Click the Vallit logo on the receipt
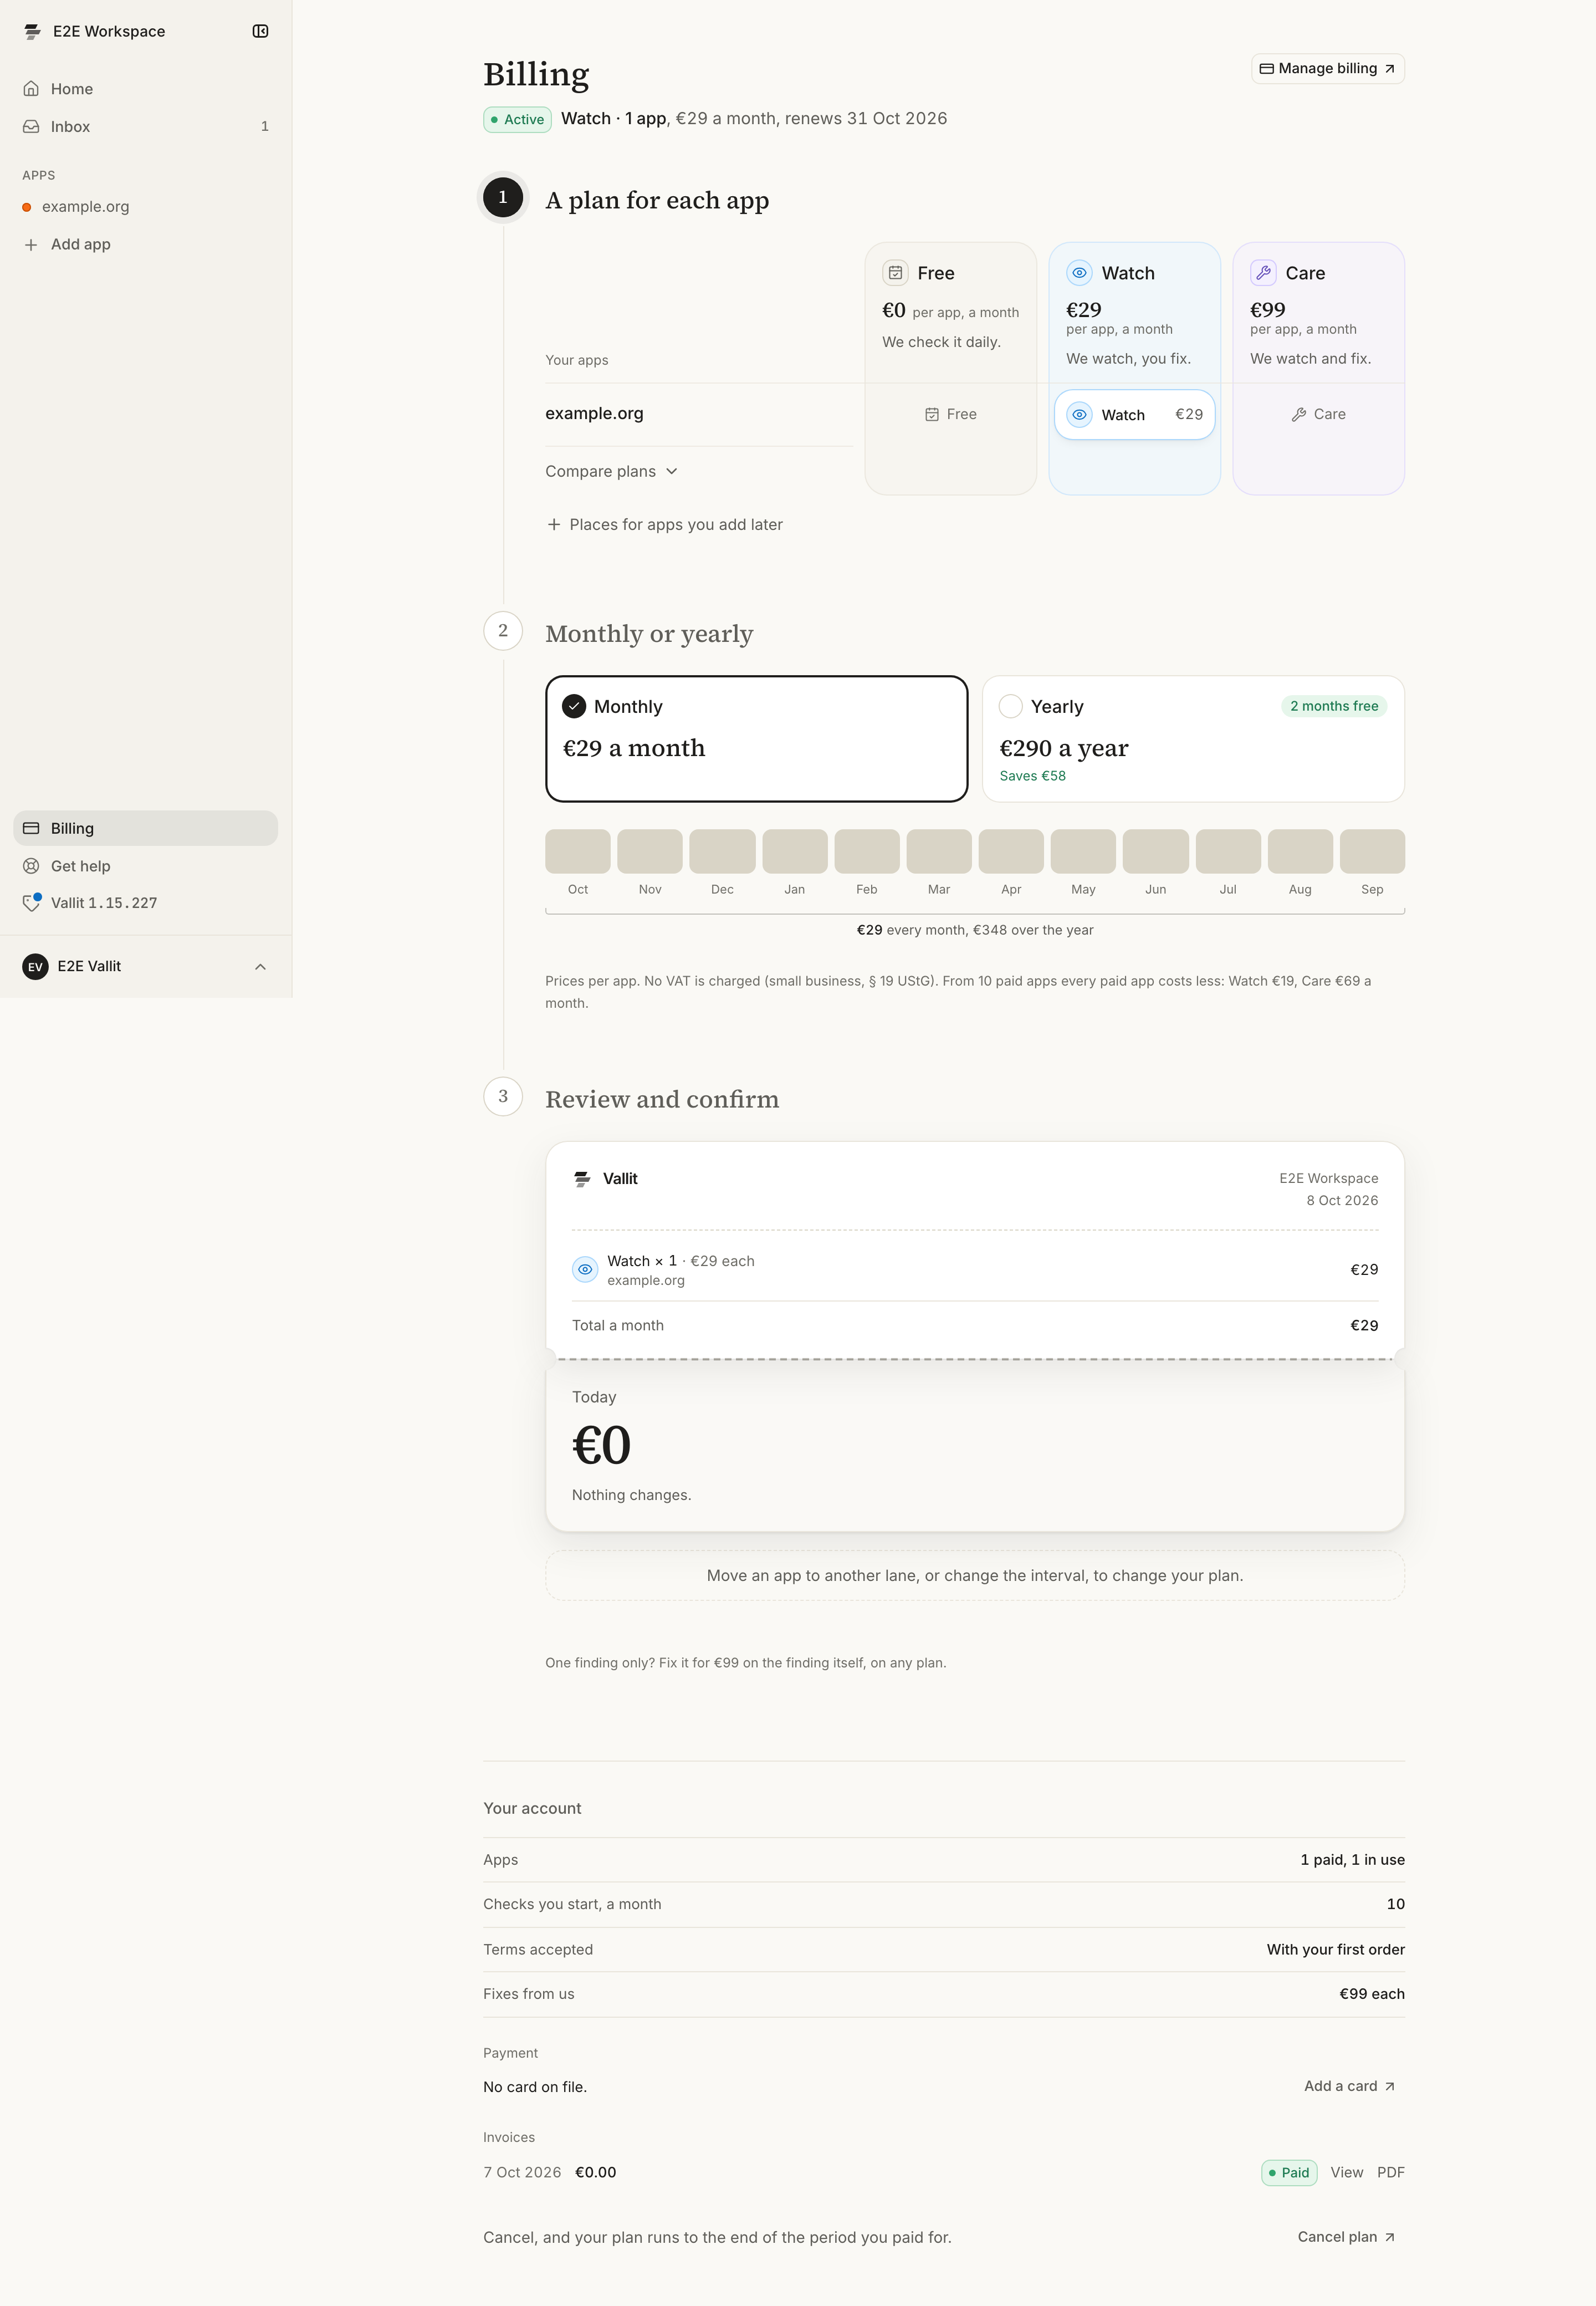This screenshot has width=1596, height=2306. tap(582, 1179)
